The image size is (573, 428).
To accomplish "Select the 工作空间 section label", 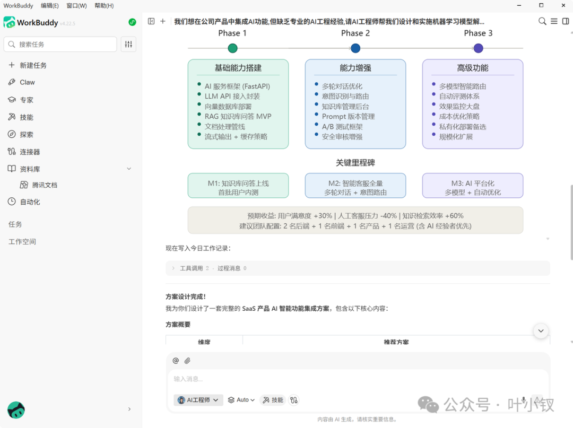I will 22,242.
